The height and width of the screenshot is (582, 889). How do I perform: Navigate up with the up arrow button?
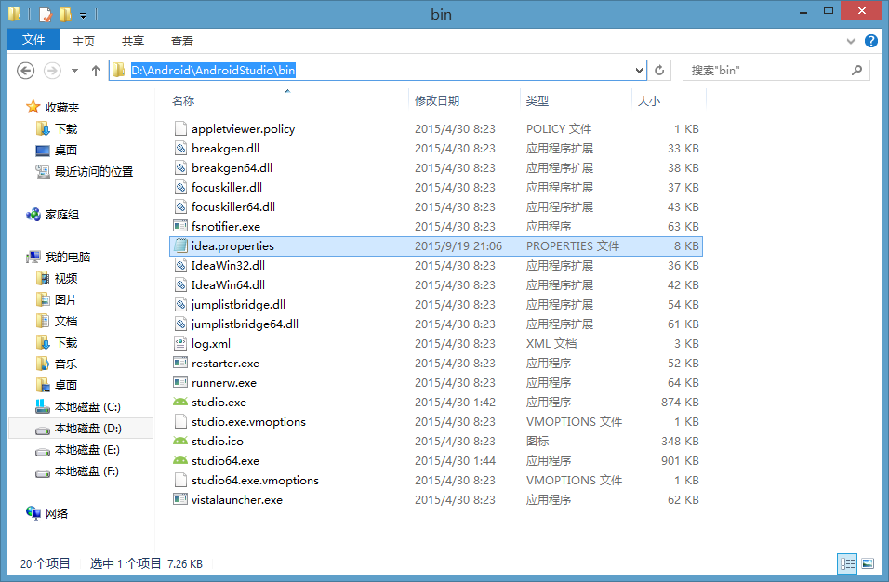[95, 70]
